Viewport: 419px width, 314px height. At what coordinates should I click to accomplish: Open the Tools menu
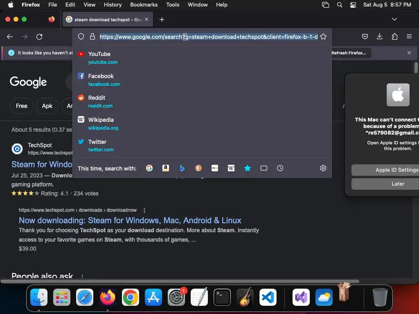click(x=173, y=5)
